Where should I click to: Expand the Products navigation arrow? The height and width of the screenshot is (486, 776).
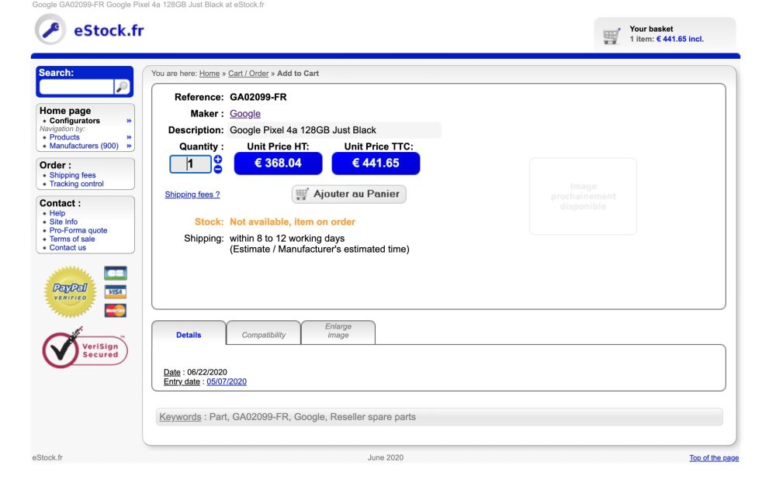click(x=129, y=137)
